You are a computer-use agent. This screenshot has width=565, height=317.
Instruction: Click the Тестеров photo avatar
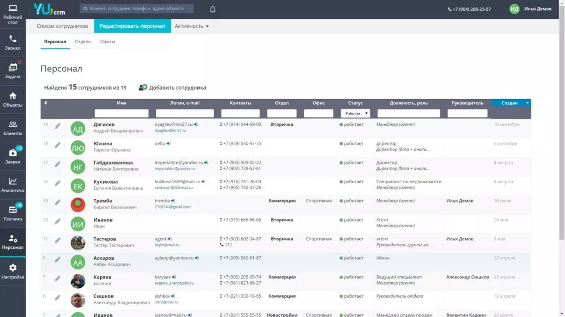(x=78, y=243)
